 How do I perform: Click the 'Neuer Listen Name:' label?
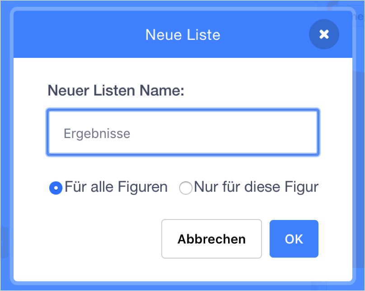pyautogui.click(x=116, y=90)
